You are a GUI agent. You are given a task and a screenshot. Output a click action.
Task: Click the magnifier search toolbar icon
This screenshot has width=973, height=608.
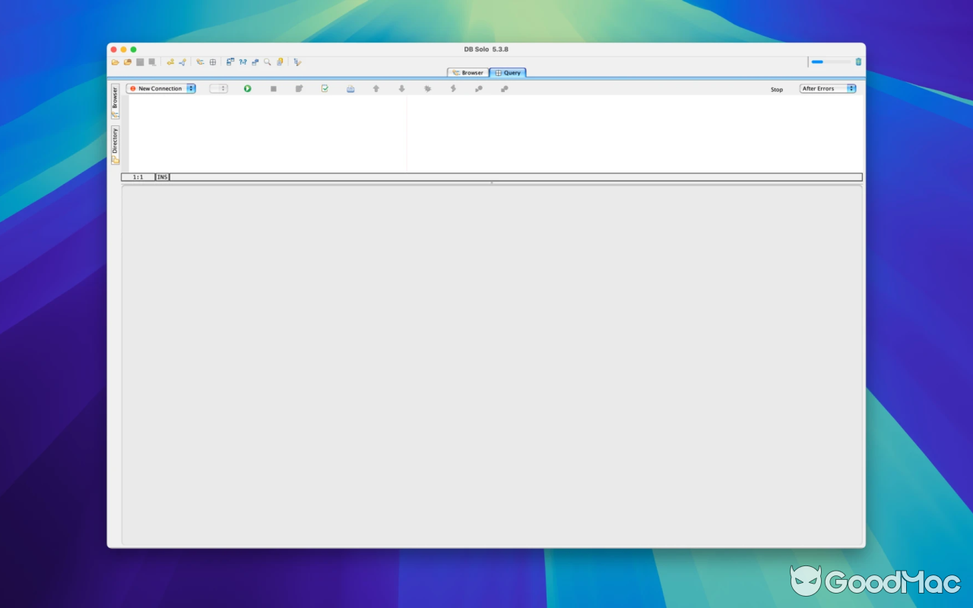[x=268, y=62]
